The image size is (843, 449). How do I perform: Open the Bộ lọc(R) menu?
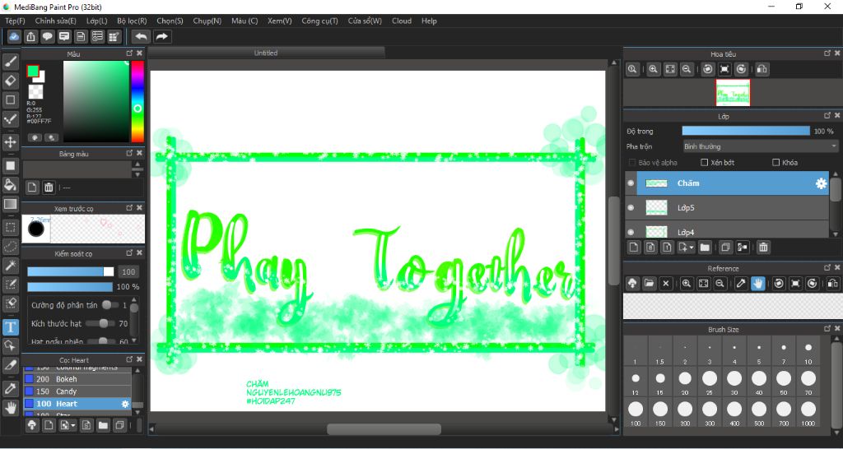click(132, 21)
